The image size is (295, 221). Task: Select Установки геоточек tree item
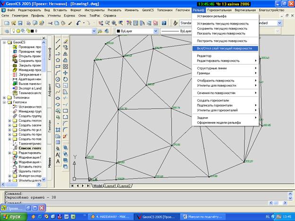click(x=30, y=107)
